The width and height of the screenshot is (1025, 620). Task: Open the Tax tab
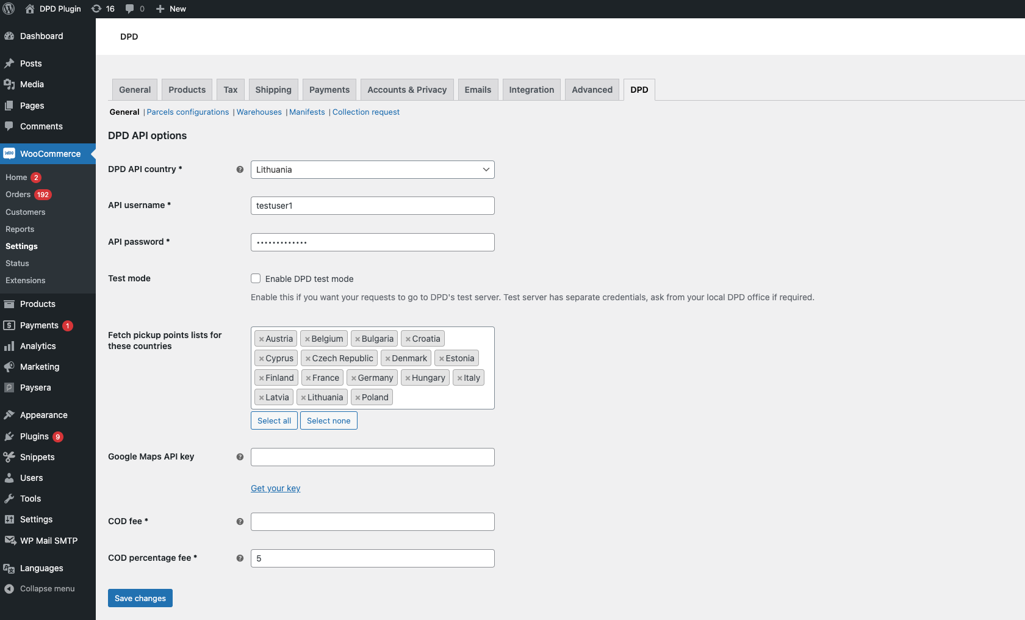(x=231, y=90)
